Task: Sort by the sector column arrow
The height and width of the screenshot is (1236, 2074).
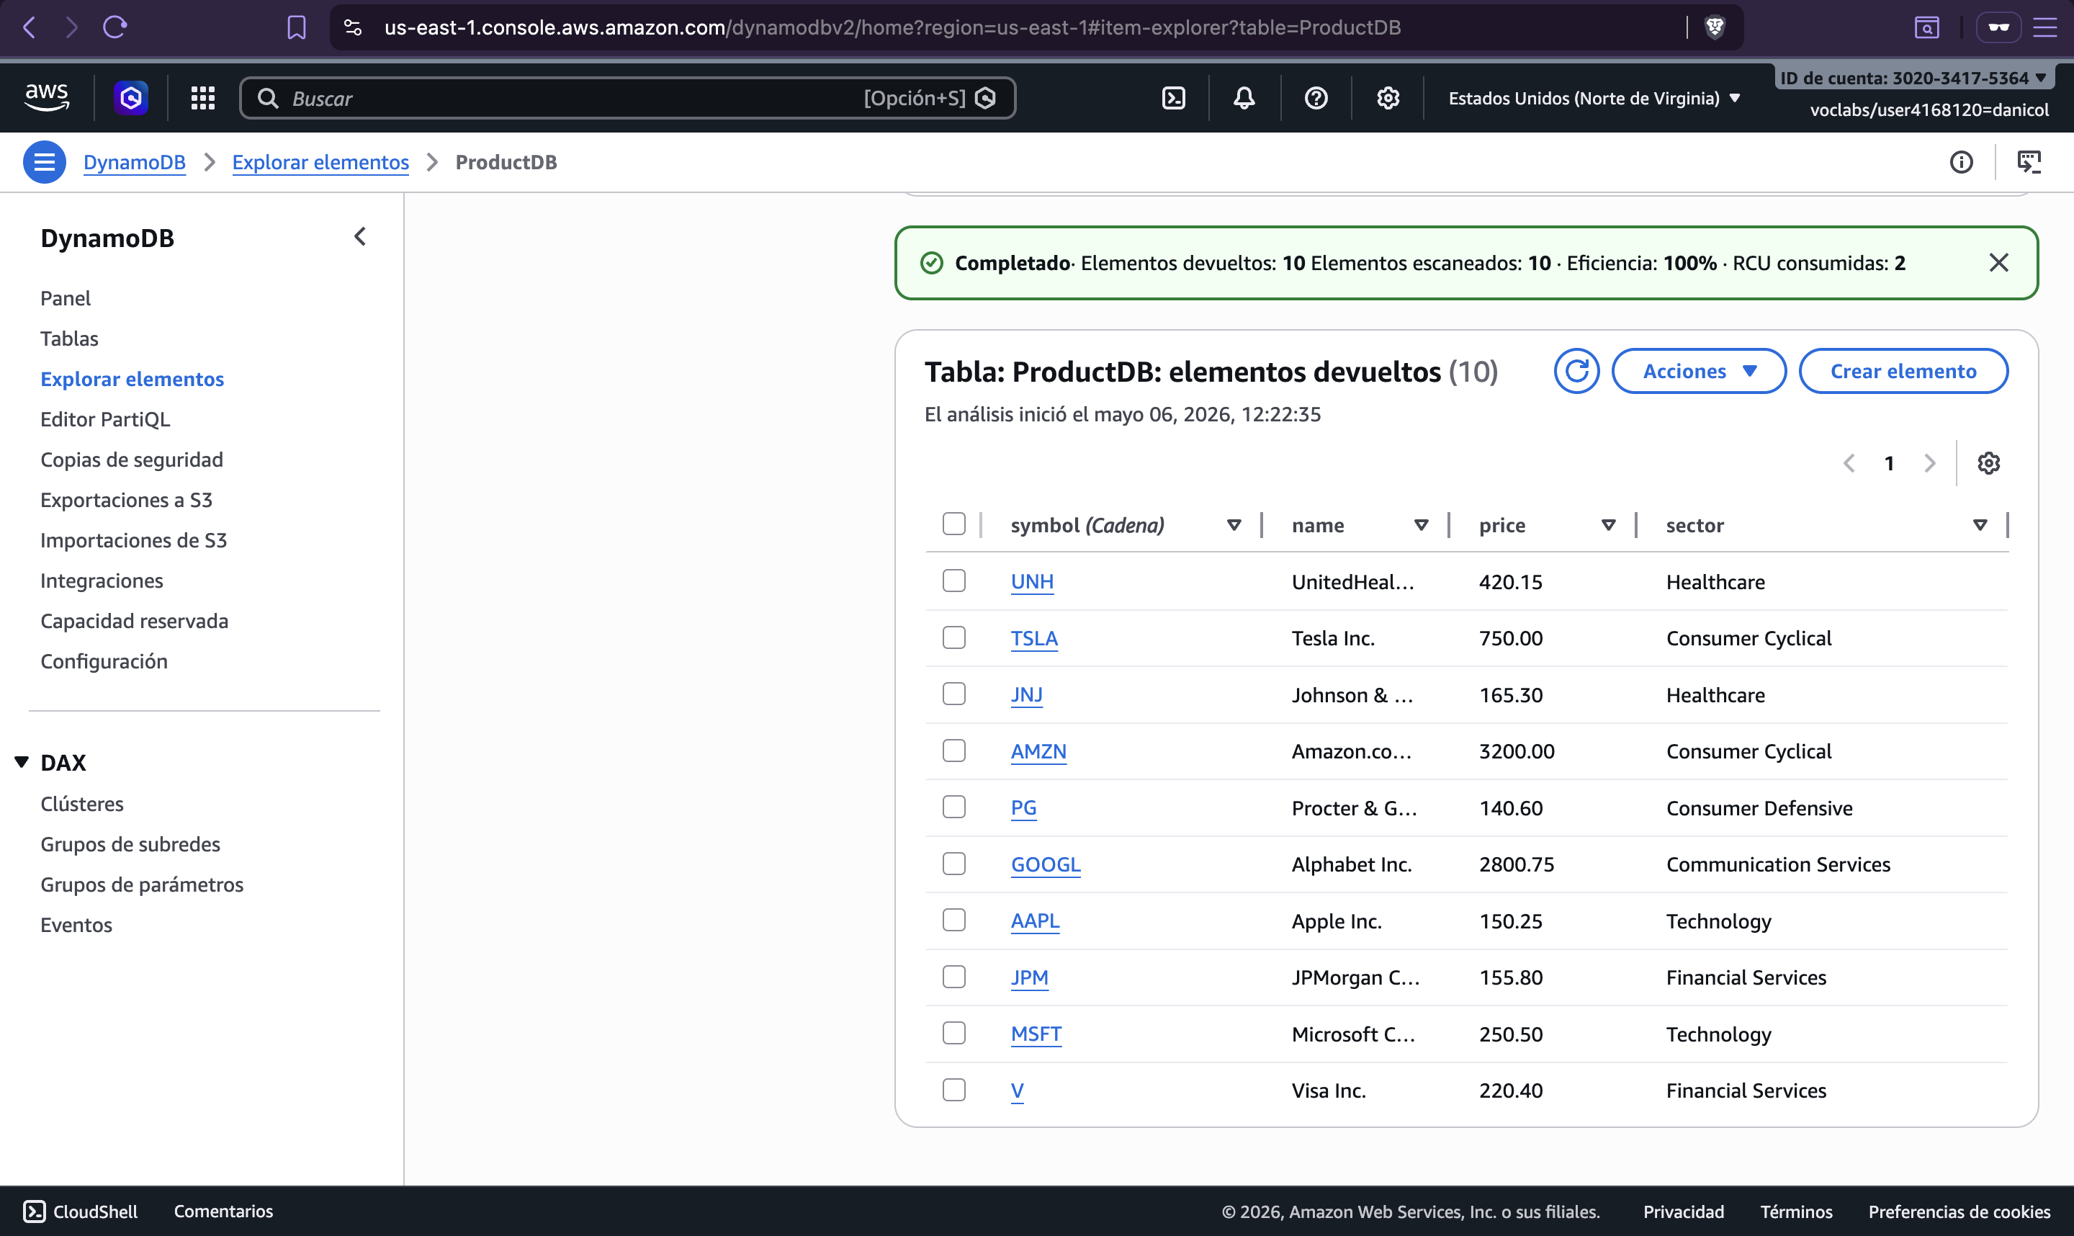Action: [x=1980, y=526]
